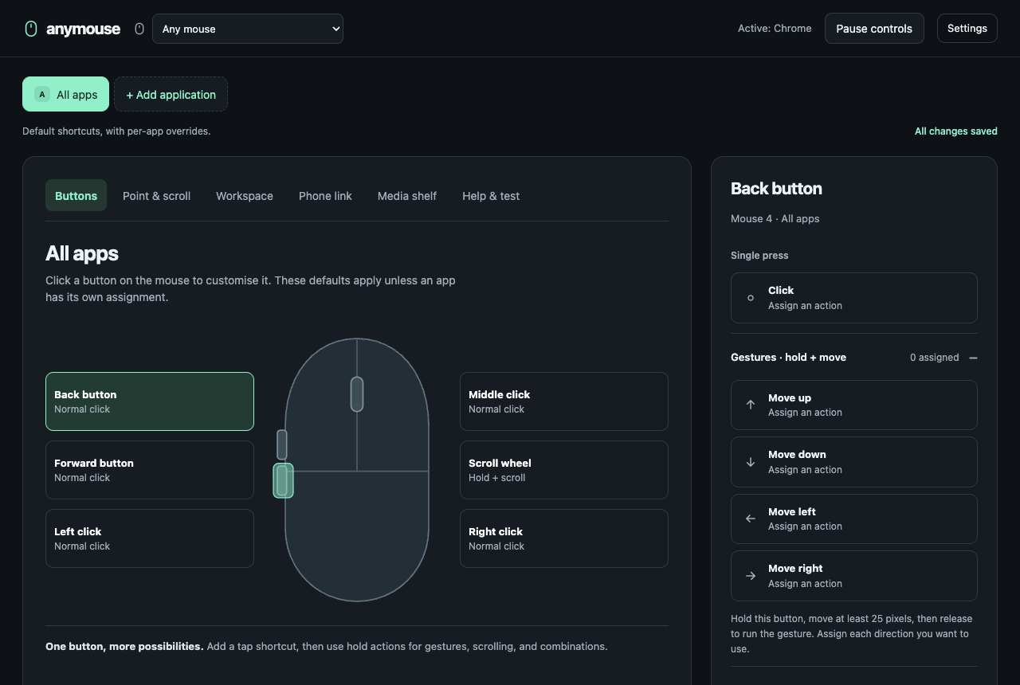Viewport: 1020px width, 685px height.
Task: Click the small mouse icon beside device dropdown
Action: (x=139, y=29)
